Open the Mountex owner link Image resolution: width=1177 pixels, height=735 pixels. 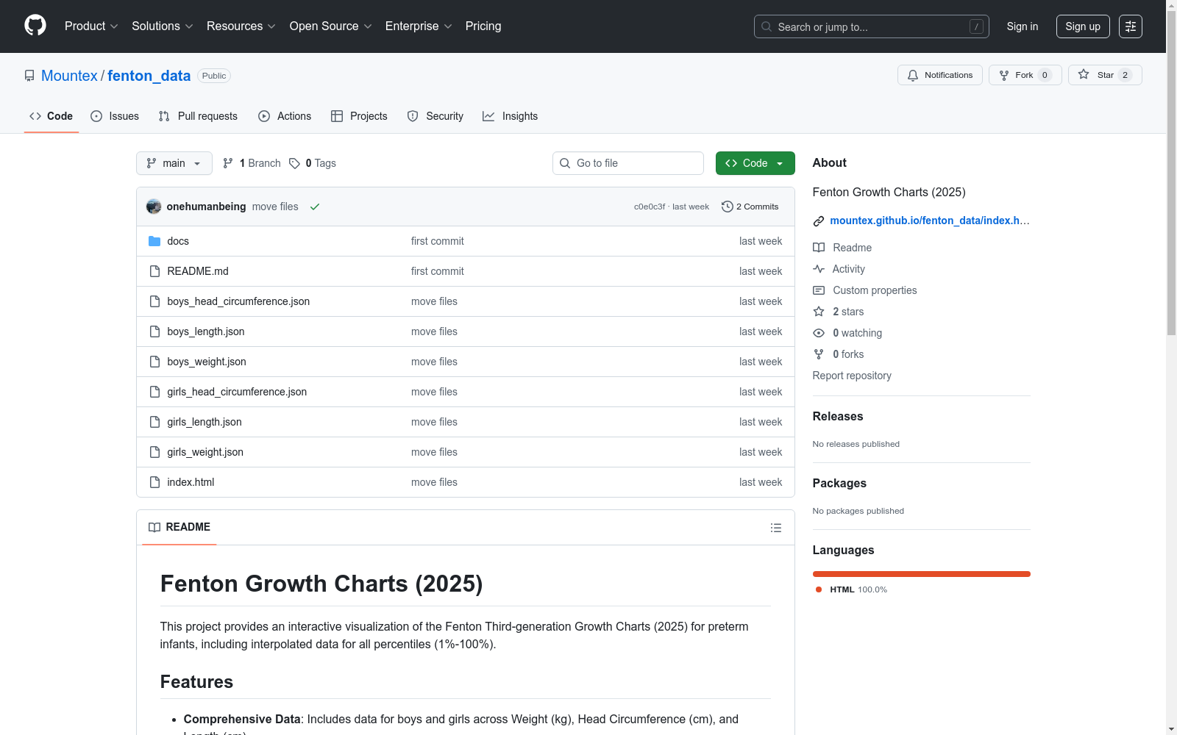(x=69, y=76)
